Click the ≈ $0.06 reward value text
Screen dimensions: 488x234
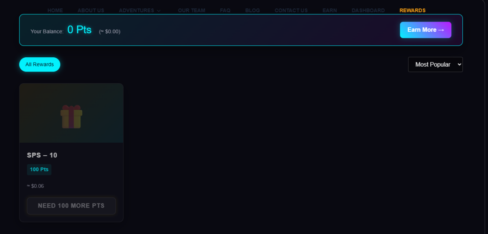(x=35, y=186)
